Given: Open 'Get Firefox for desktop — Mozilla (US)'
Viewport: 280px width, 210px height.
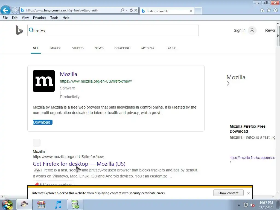Looking at the screenshot, I should (x=79, y=164).
